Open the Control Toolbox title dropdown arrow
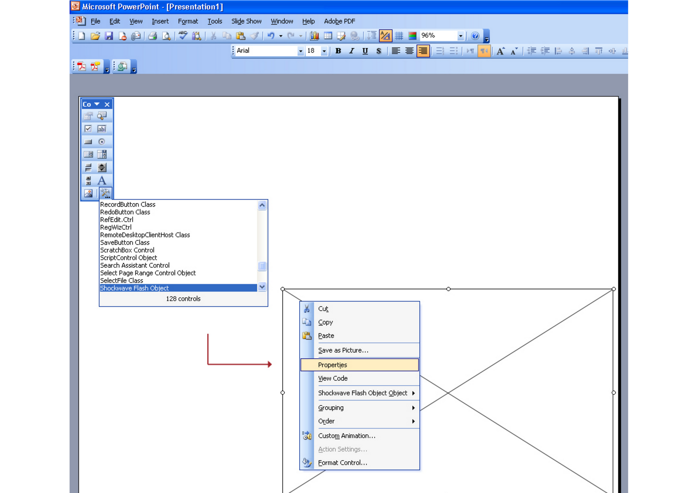 [x=97, y=104]
